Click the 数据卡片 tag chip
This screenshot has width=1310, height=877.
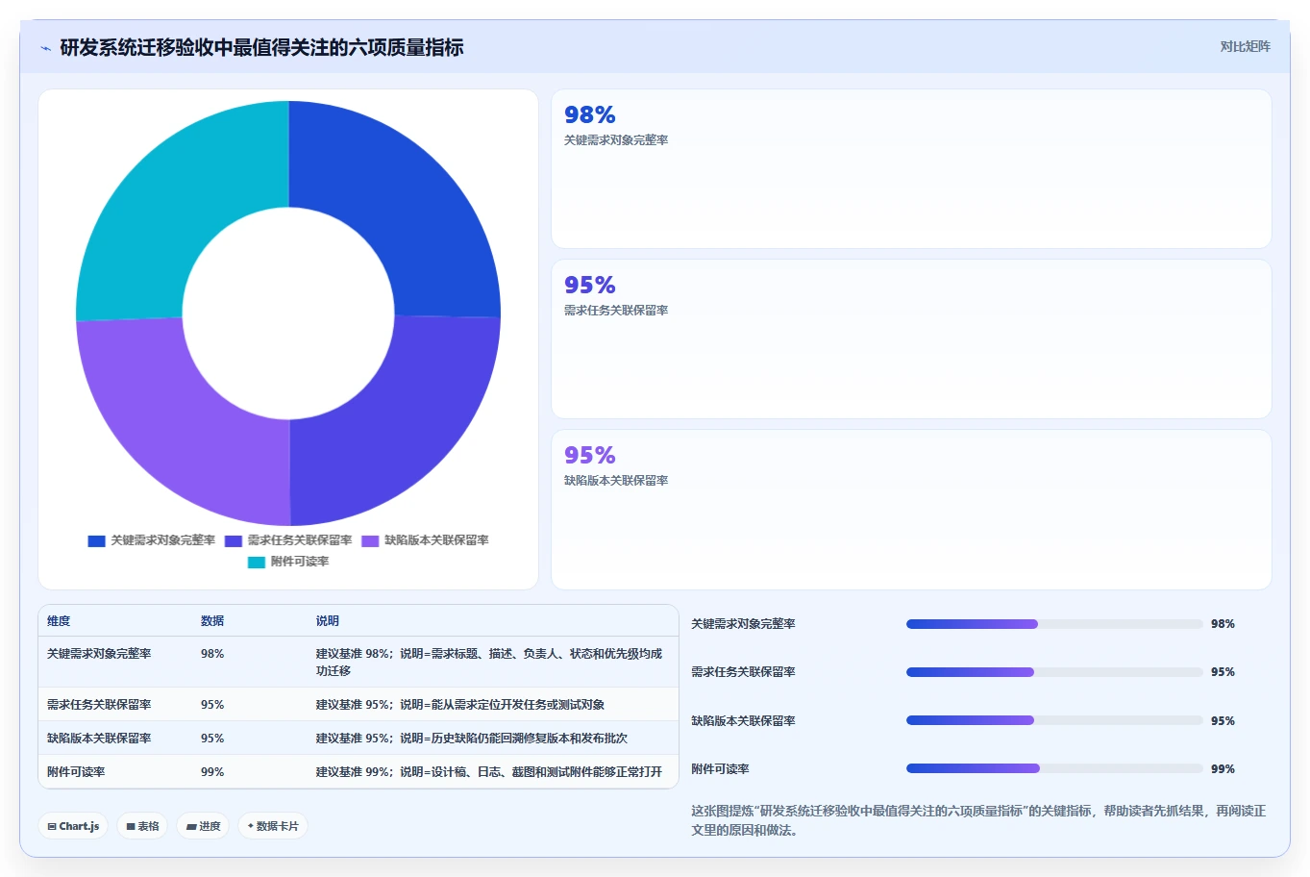tap(273, 826)
